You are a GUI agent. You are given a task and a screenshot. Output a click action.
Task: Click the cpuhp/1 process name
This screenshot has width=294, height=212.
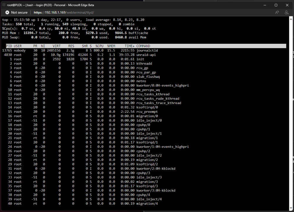click(143, 129)
